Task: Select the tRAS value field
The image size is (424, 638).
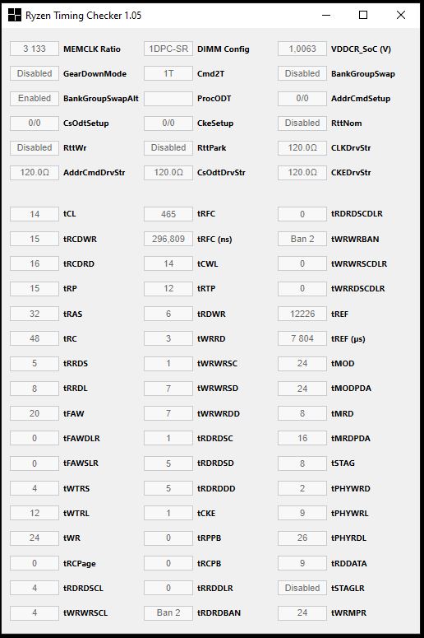Action: [x=35, y=314]
